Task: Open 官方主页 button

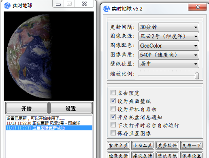Action: pyautogui.click(x=119, y=145)
